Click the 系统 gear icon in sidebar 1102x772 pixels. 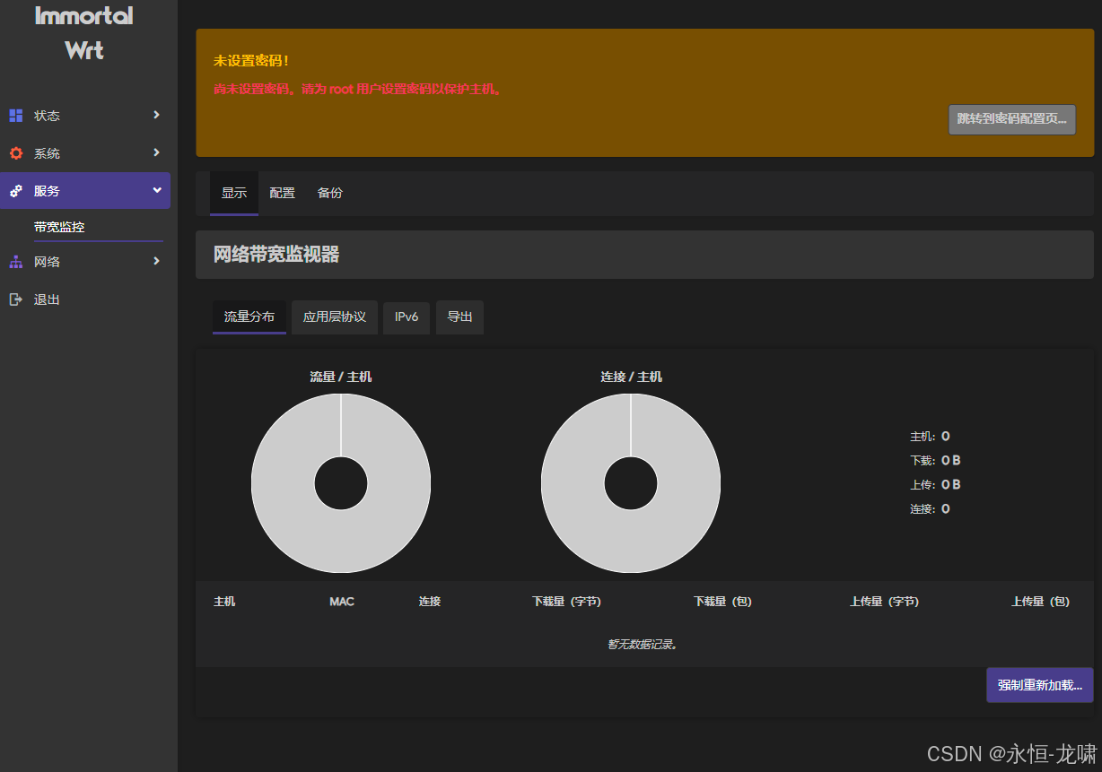pos(15,153)
